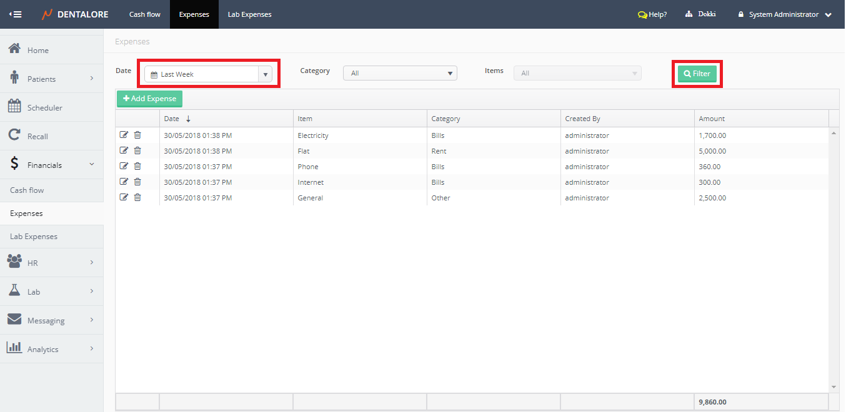This screenshot has width=846, height=412.
Task: Switch to Cash flow top tab
Action: tap(145, 14)
